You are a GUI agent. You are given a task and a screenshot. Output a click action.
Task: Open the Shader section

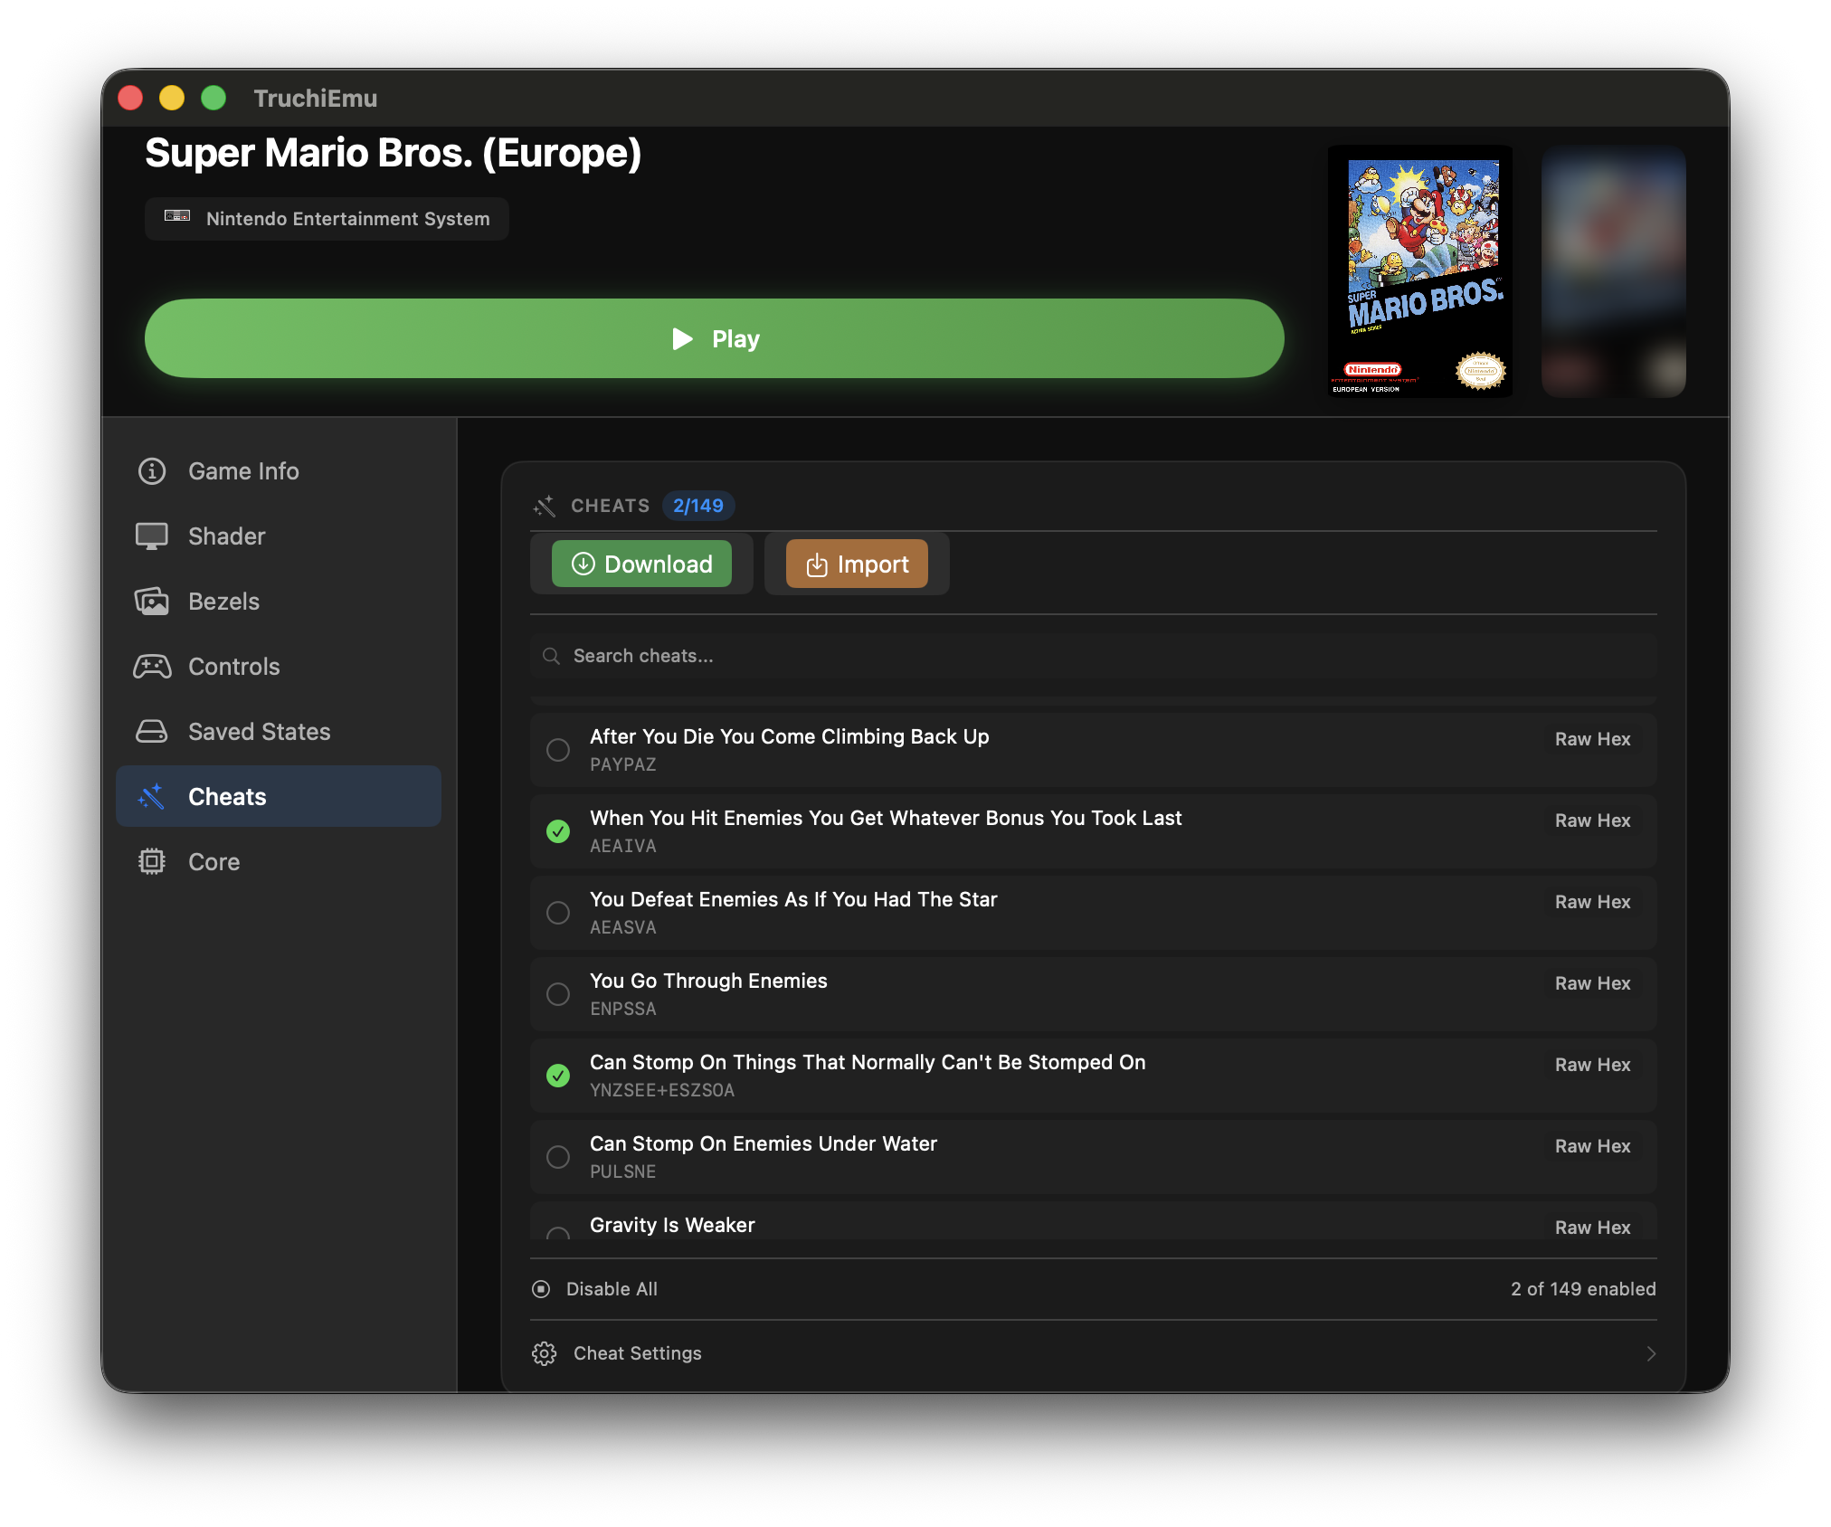click(279, 536)
